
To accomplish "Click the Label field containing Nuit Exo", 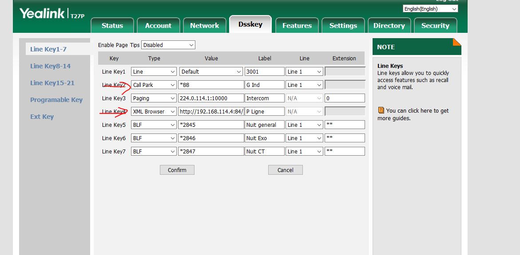I will pos(264,138).
